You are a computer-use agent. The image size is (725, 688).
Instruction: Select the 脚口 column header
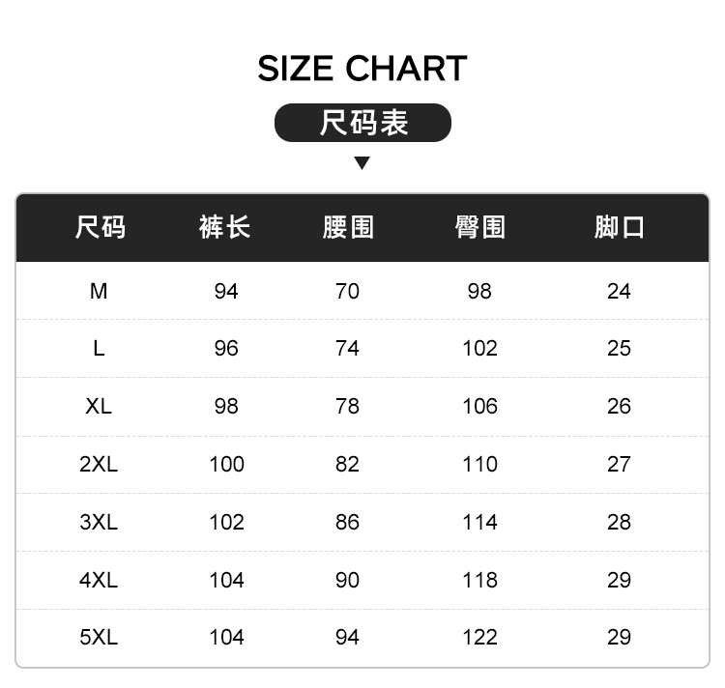[x=619, y=228]
